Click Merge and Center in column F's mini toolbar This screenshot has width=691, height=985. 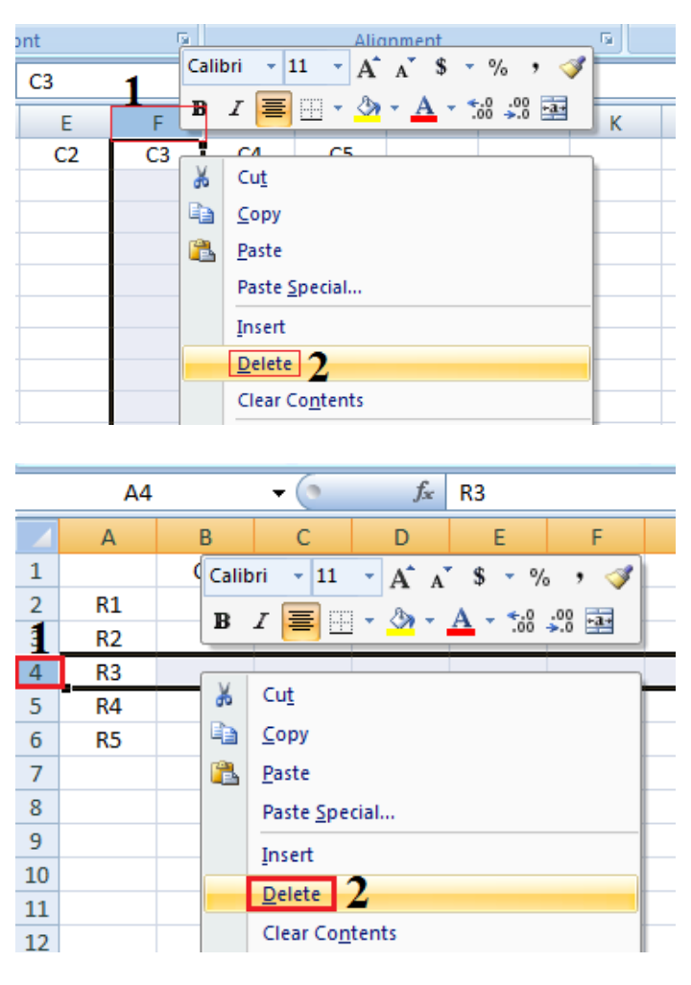pos(554,109)
